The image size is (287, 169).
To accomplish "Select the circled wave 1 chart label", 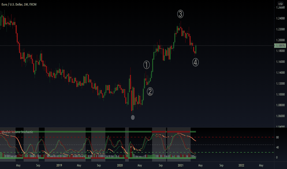I will 147,65.
